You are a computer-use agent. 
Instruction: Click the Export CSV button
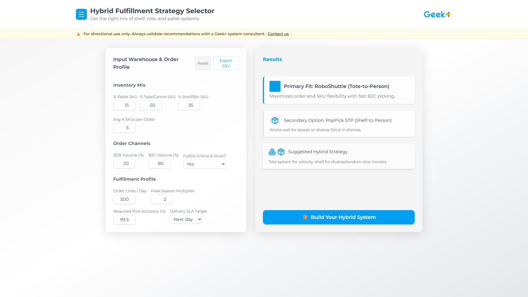tap(226, 63)
